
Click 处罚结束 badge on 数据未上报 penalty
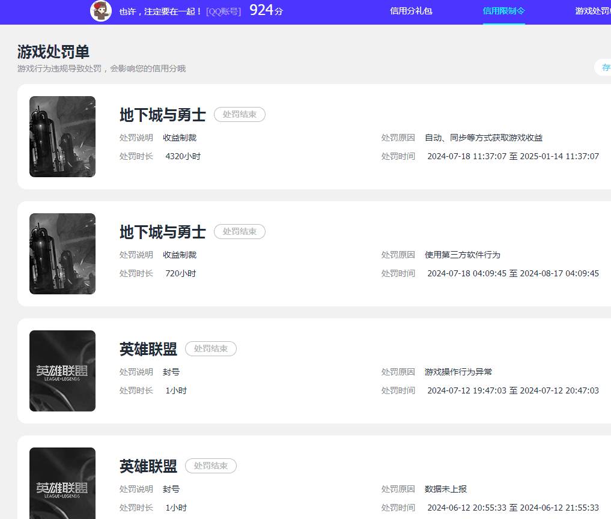coord(211,466)
